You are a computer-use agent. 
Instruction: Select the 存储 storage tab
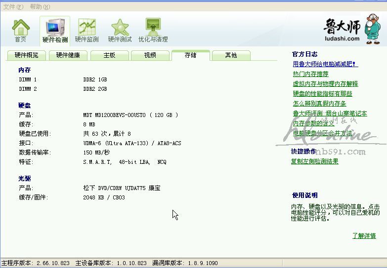[x=190, y=55]
